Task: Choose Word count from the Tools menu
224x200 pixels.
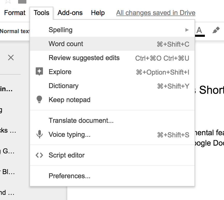Action: coord(66,44)
